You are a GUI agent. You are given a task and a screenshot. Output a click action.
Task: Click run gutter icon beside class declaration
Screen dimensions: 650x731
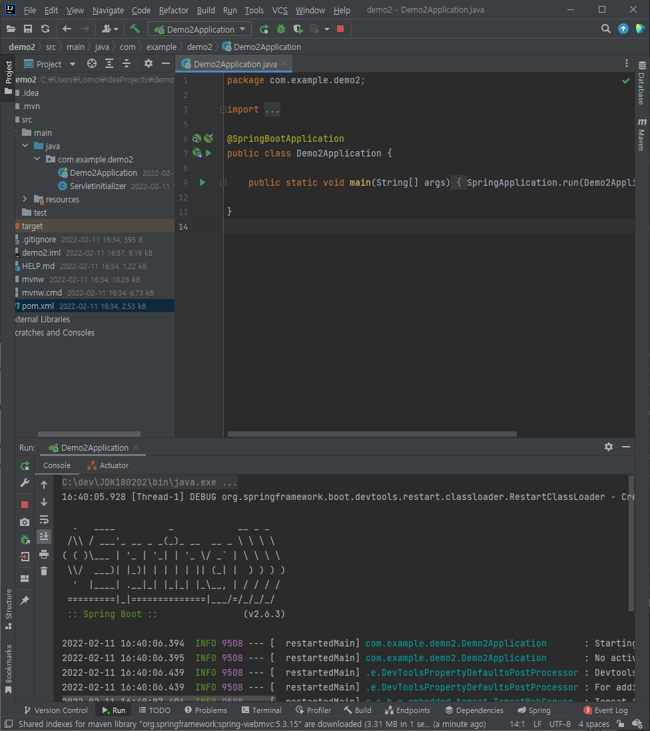tap(208, 153)
